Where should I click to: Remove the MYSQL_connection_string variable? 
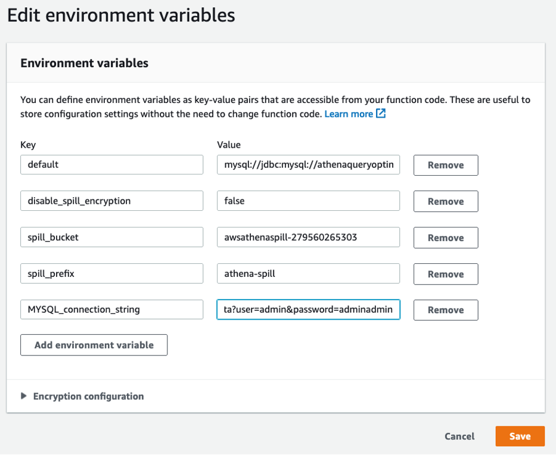pos(445,310)
